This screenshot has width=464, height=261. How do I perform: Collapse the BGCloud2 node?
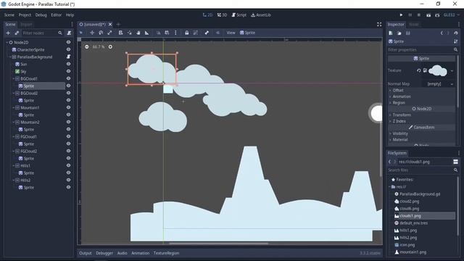point(13,93)
